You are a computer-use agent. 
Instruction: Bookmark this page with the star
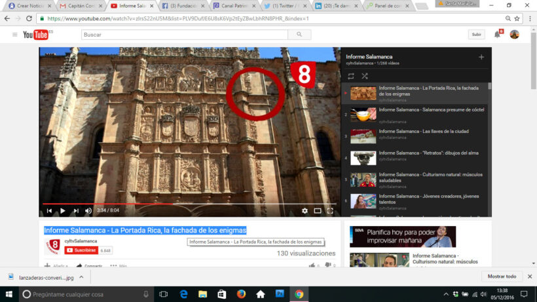[x=517, y=18]
